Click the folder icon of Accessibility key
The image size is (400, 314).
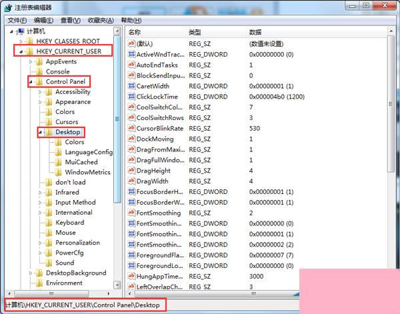[49, 92]
